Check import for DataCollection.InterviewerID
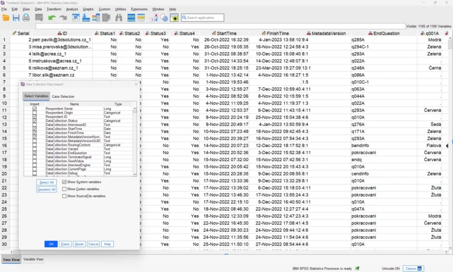The image size is (453, 272). tap(34, 125)
